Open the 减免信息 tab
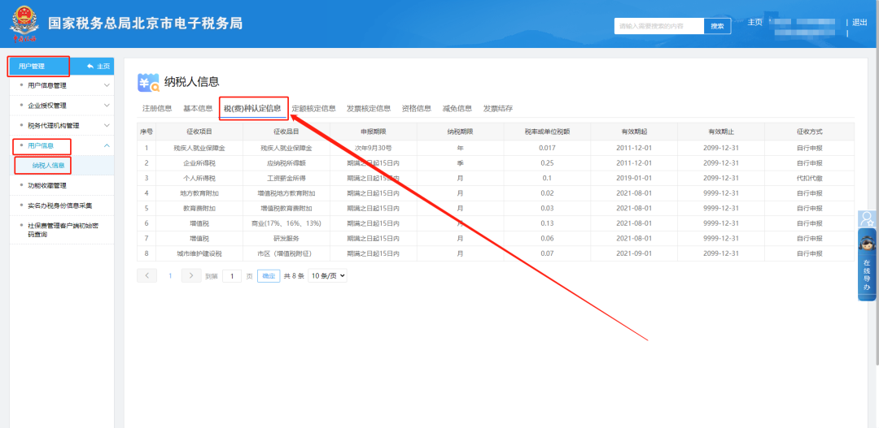879x428 pixels. click(457, 108)
